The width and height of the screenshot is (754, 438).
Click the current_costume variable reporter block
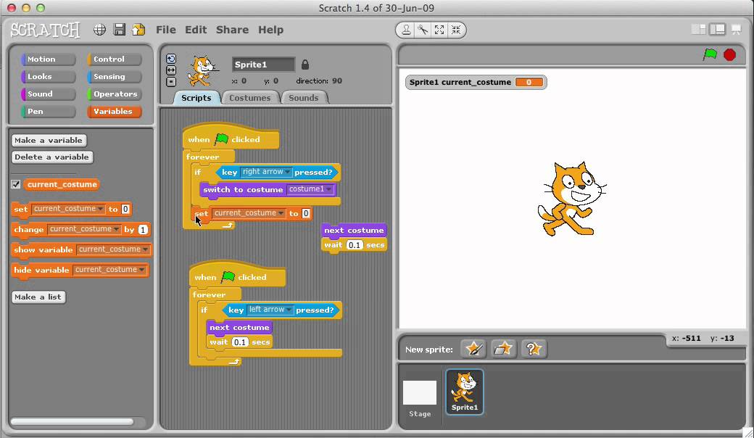click(x=62, y=184)
